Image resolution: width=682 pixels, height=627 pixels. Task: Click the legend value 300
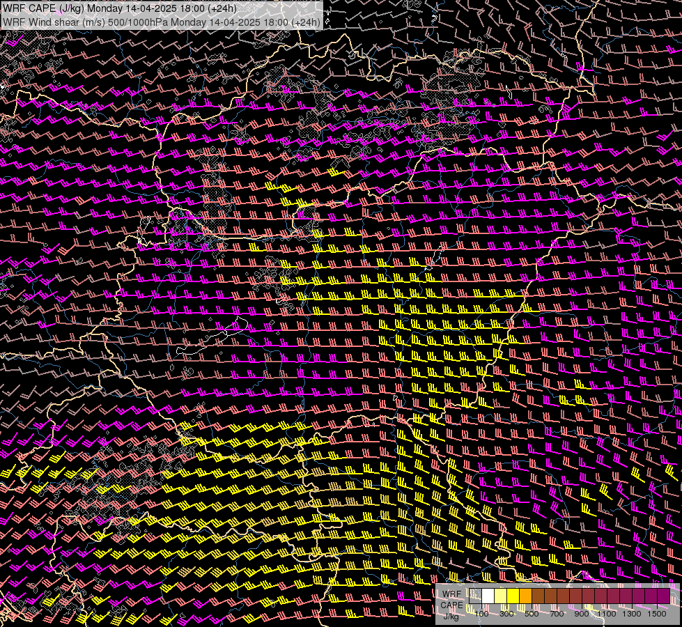click(506, 614)
